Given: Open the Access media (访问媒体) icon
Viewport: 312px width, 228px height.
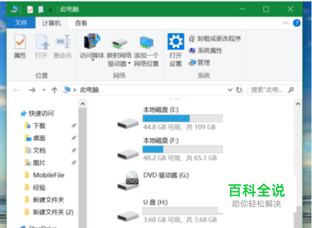Looking at the screenshot, I should pyautogui.click(x=92, y=41).
